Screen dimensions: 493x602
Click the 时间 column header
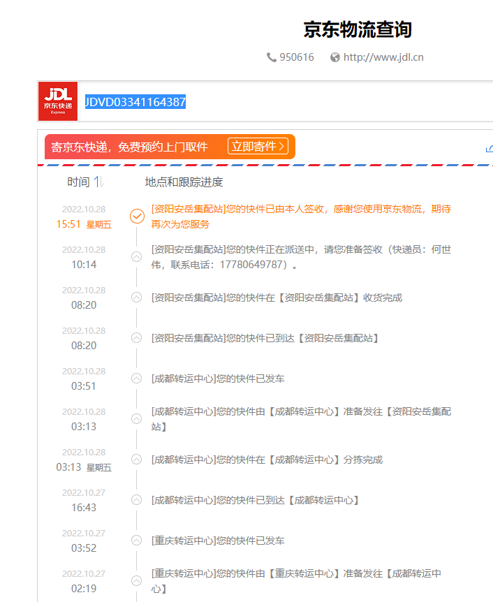pyautogui.click(x=78, y=182)
